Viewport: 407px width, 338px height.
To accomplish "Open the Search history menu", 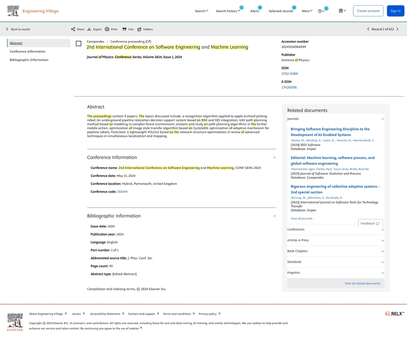I will pos(228,11).
